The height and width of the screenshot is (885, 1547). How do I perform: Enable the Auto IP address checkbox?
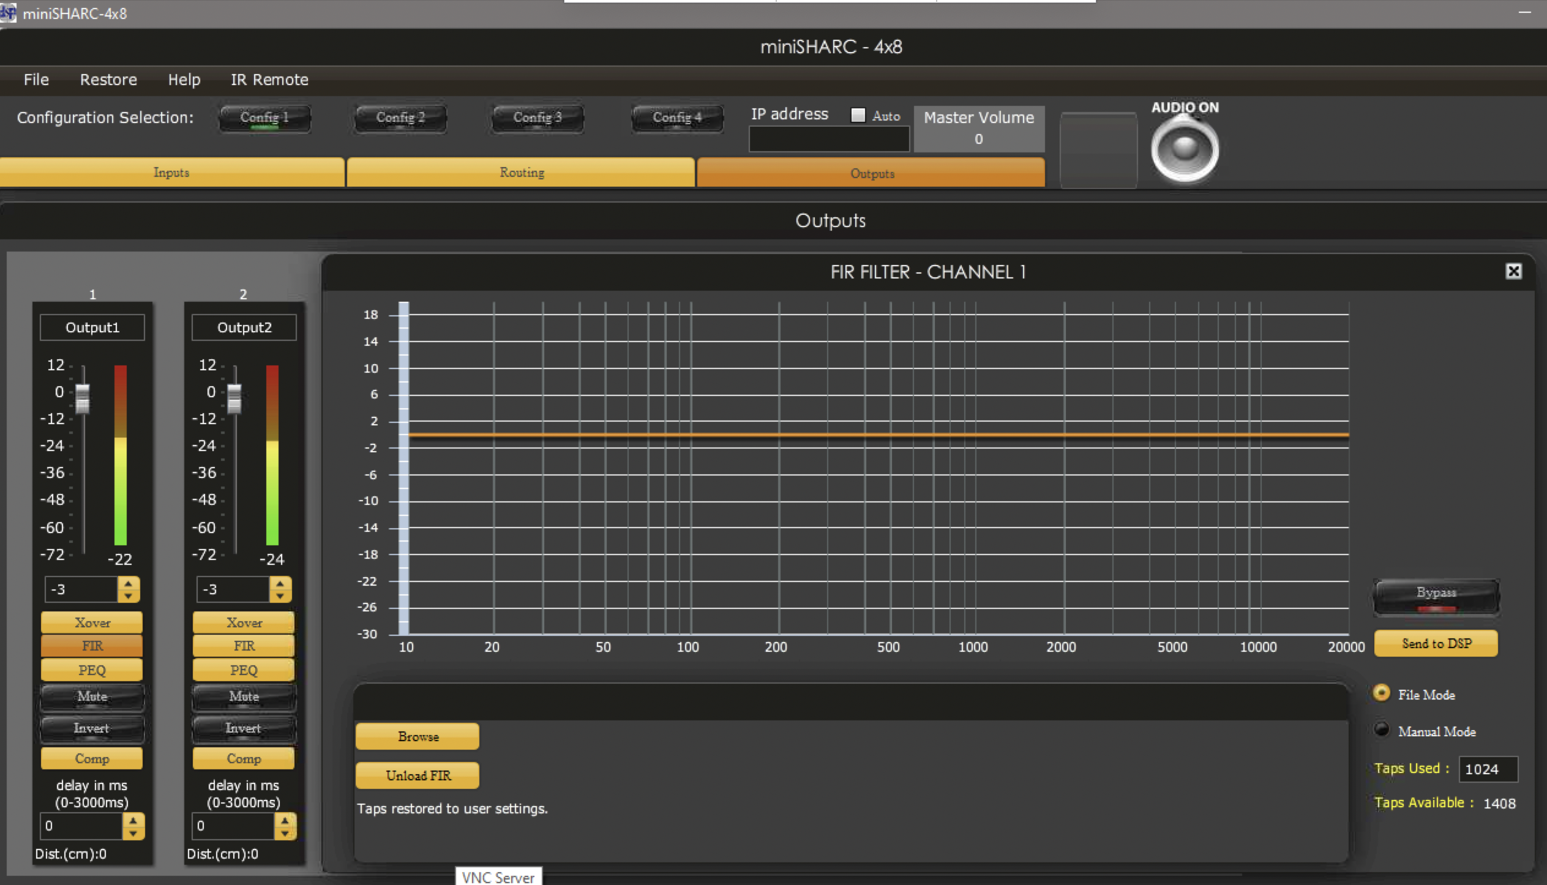[858, 115]
